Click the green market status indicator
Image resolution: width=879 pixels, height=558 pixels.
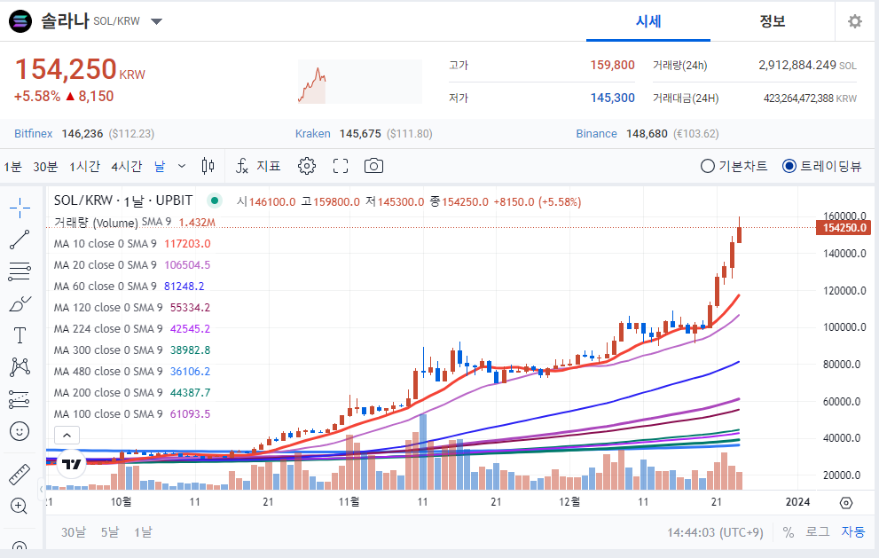214,200
